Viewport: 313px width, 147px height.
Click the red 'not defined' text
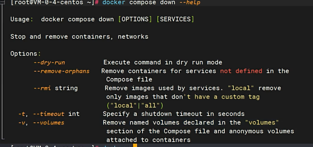click(x=241, y=71)
